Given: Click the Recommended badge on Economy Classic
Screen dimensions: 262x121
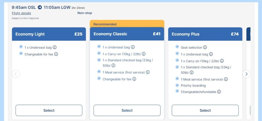Looking at the screenshot, I should point(105,24).
